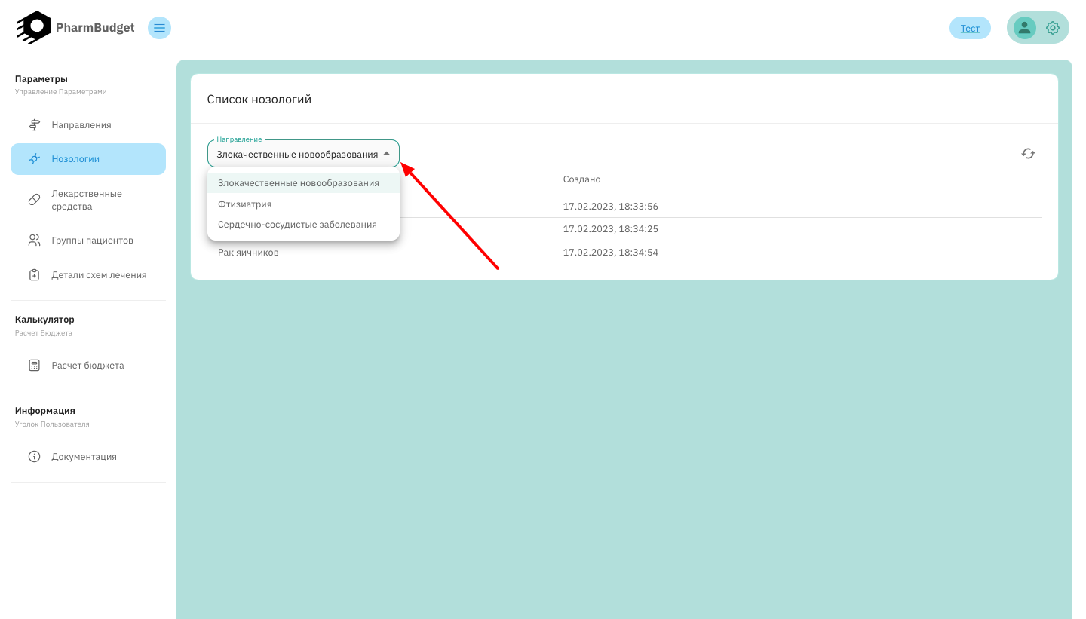Open Расчет бюджета calculator page

click(88, 366)
